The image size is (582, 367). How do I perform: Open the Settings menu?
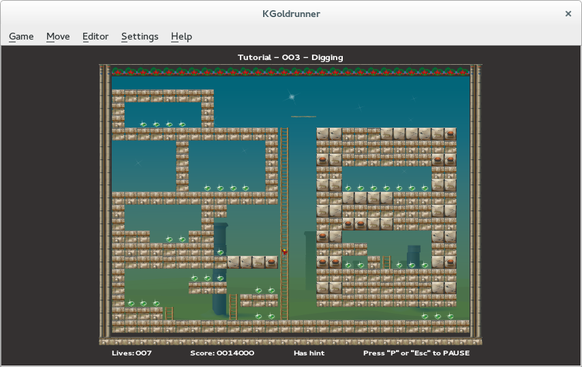(140, 36)
